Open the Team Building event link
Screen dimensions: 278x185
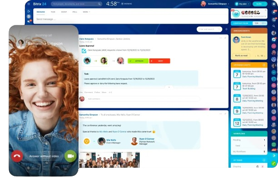pyautogui.click(x=249, y=88)
